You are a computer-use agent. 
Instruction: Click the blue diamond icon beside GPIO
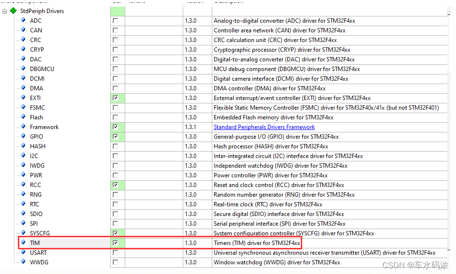point(24,136)
